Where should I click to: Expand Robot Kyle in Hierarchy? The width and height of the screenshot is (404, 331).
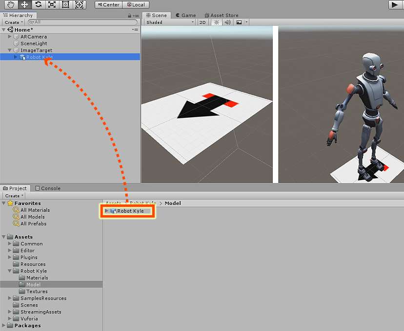pyautogui.click(x=16, y=57)
